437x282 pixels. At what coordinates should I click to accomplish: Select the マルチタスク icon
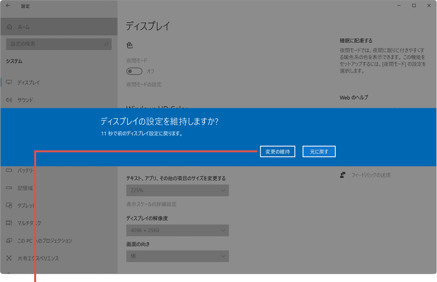(9, 223)
